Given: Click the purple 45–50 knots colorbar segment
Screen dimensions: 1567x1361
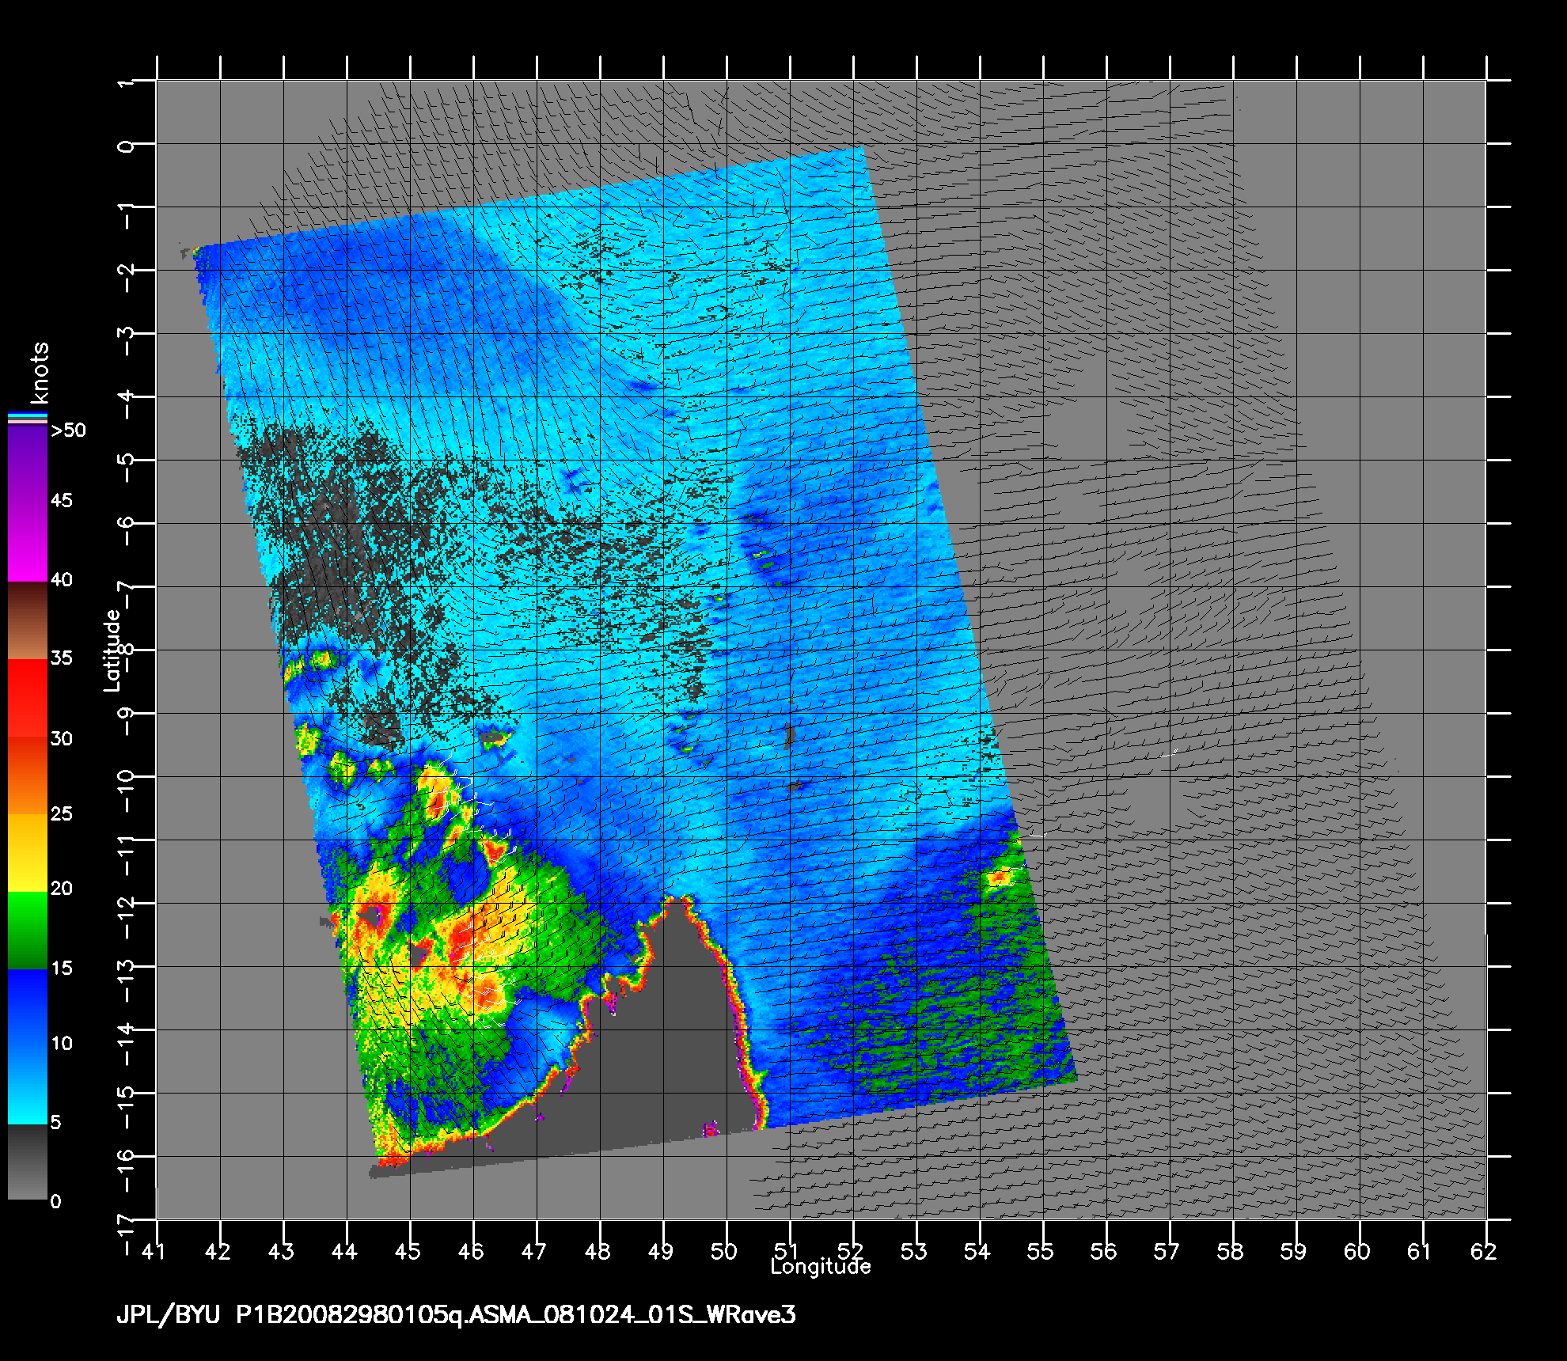Looking at the screenshot, I should click(28, 466).
